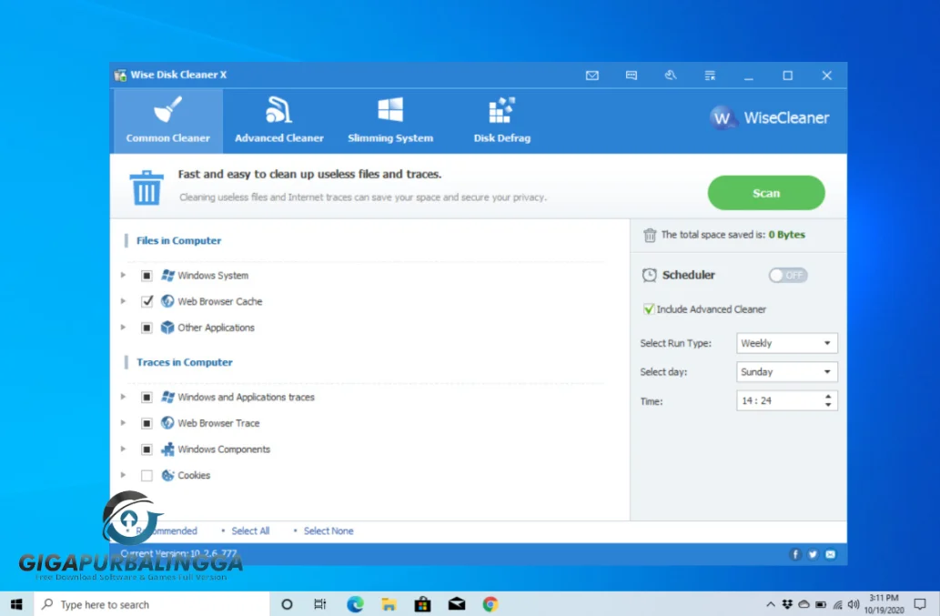Click the restore/search wrench icon in title bar
The image size is (940, 616).
point(671,76)
